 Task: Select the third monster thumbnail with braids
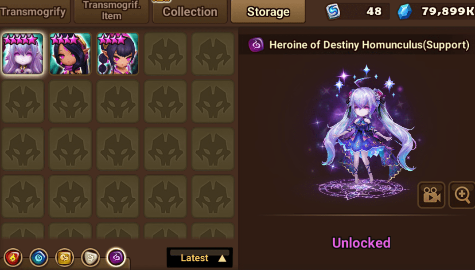118,54
